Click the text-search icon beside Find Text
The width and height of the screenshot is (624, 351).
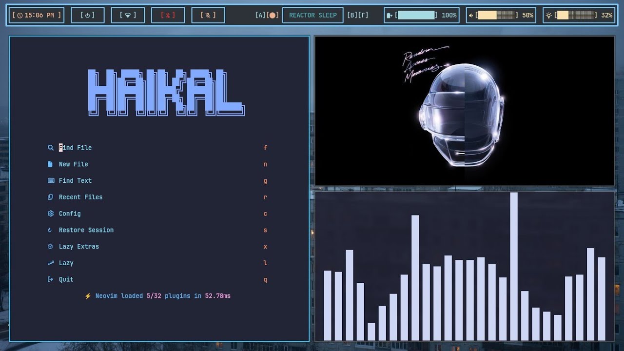(51, 180)
